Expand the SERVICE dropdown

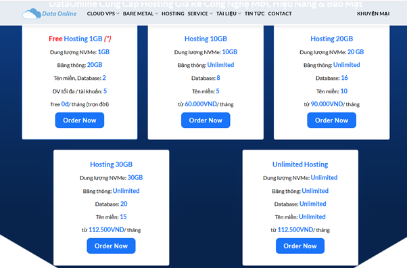200,14
